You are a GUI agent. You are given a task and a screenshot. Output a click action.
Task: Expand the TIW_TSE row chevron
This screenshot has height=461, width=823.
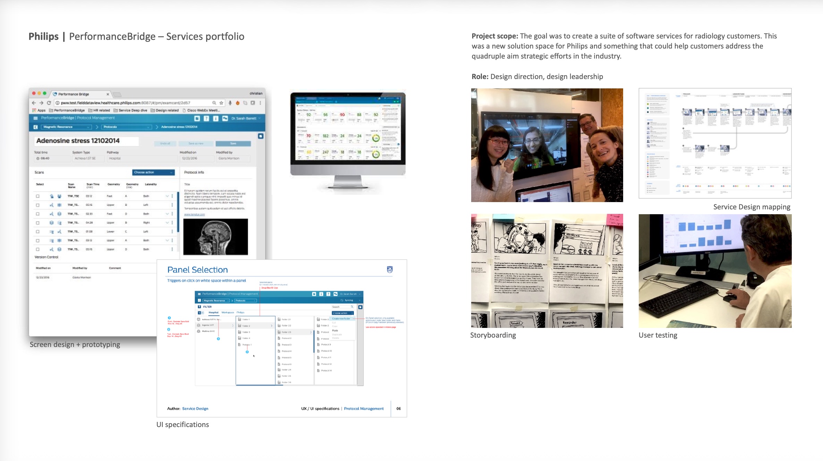click(167, 196)
